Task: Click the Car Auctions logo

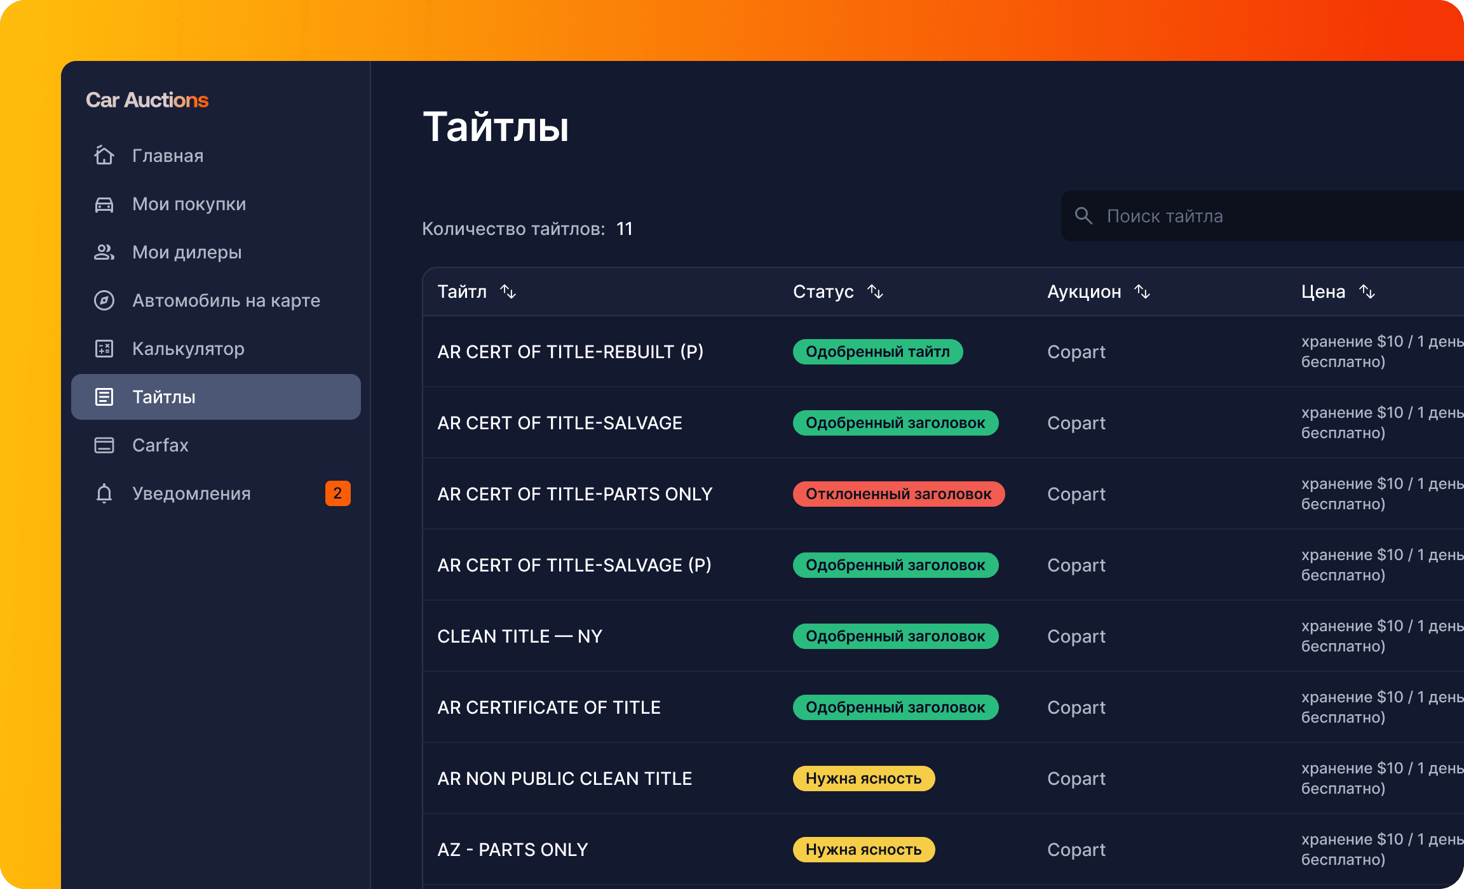Action: [147, 100]
